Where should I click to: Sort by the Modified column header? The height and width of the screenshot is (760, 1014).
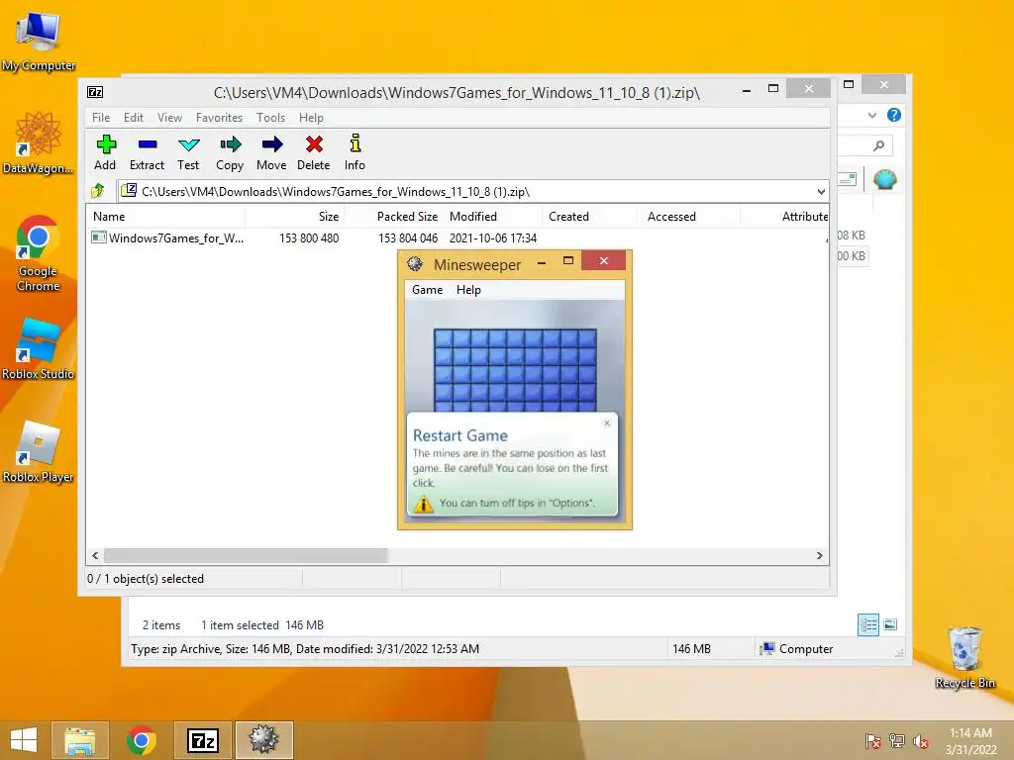tap(493, 217)
